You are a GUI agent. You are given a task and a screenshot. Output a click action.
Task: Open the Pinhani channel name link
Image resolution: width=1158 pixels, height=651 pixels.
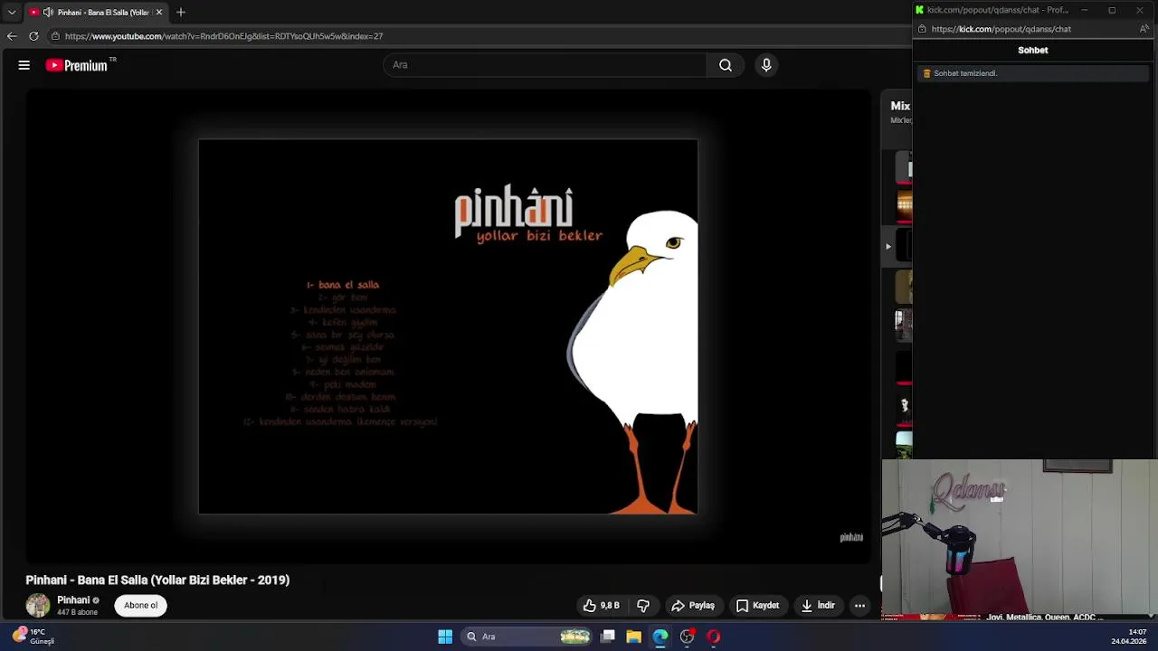tap(73, 600)
